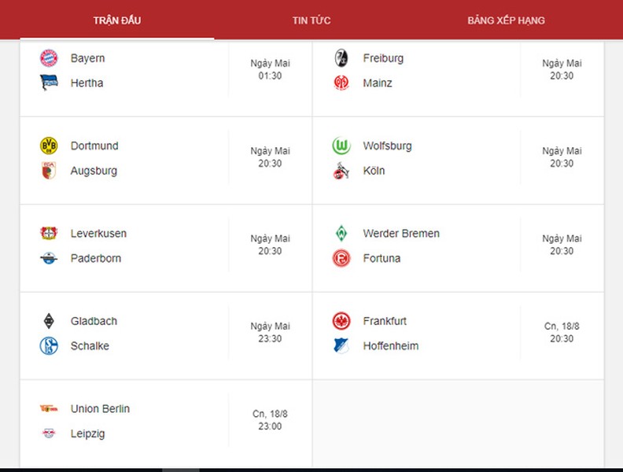Select the Freiburg club crest
Viewport: 623px width, 472px height.
click(x=341, y=58)
